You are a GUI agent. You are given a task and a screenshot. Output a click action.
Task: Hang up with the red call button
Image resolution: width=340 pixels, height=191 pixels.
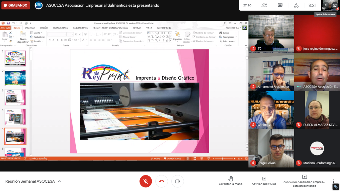(x=162, y=181)
